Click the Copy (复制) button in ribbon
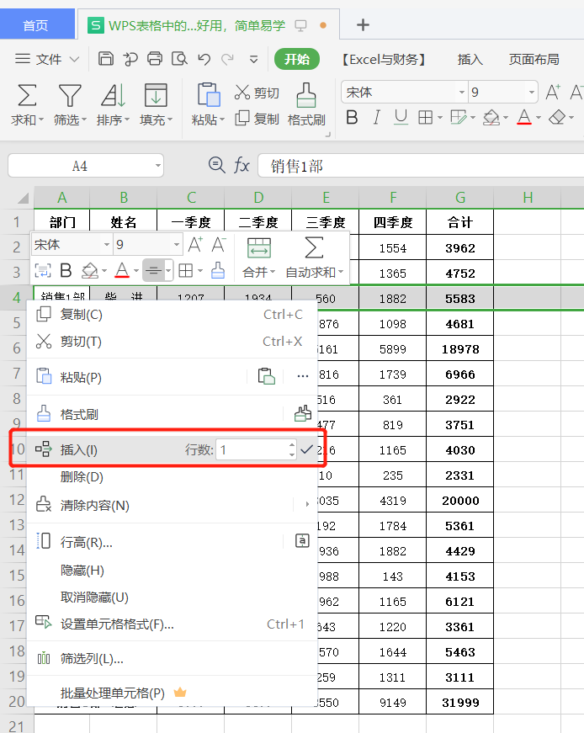The image size is (584, 733). [x=257, y=119]
